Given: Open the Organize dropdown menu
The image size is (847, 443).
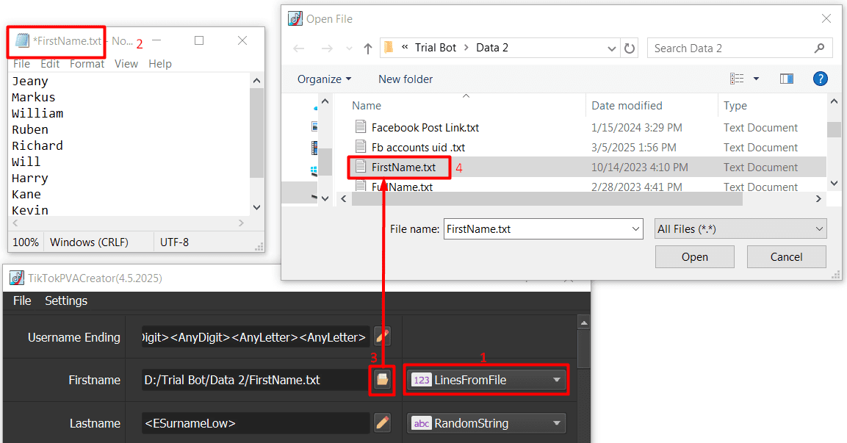Looking at the screenshot, I should click(x=324, y=79).
